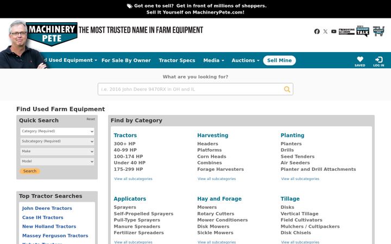This screenshot has height=244, width=391.
Task: Open Manure Spreaders subcategory
Action: [x=137, y=226]
